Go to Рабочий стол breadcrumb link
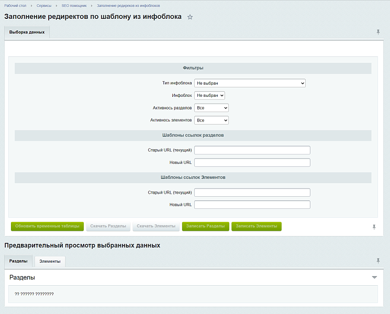 [x=15, y=5]
